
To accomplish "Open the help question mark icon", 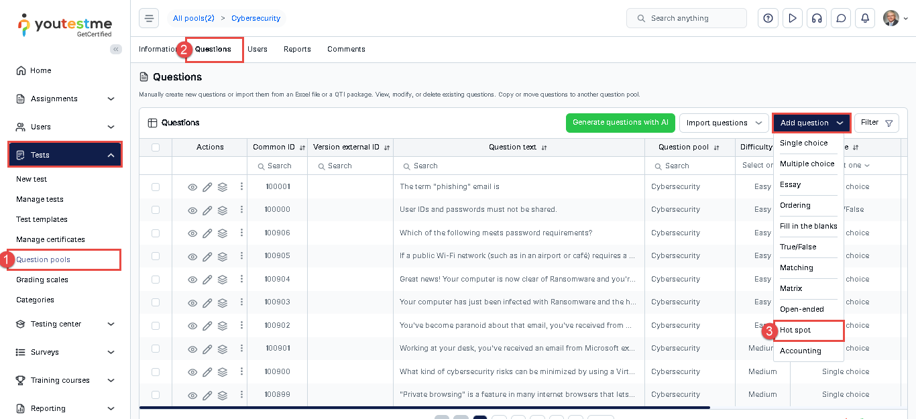I will pyautogui.click(x=768, y=18).
